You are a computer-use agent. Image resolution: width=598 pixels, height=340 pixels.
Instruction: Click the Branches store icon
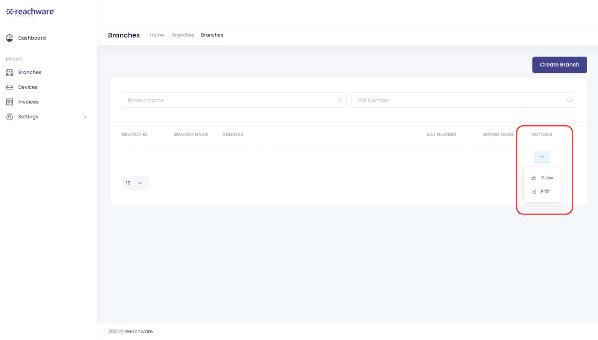[10, 72]
